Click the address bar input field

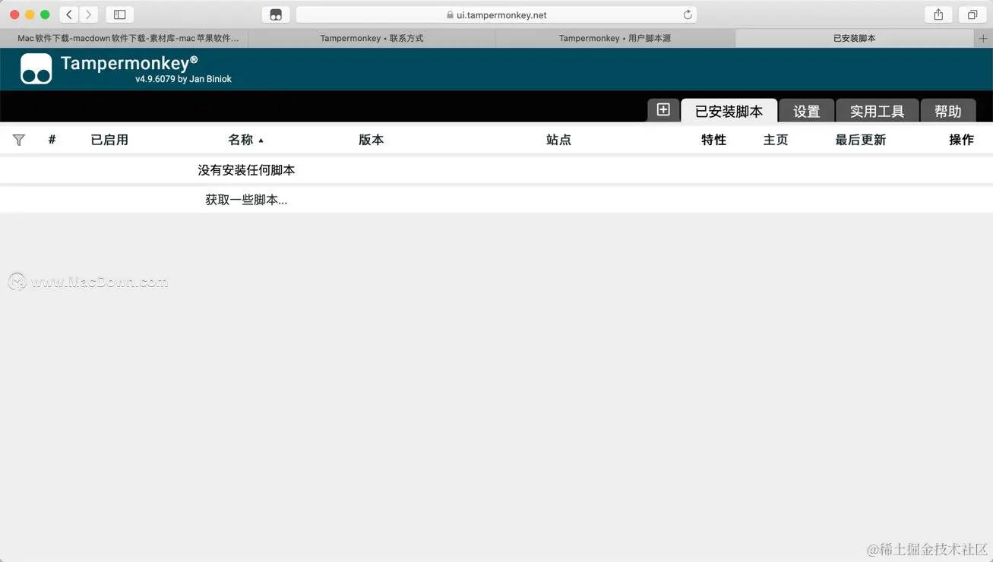[496, 14]
